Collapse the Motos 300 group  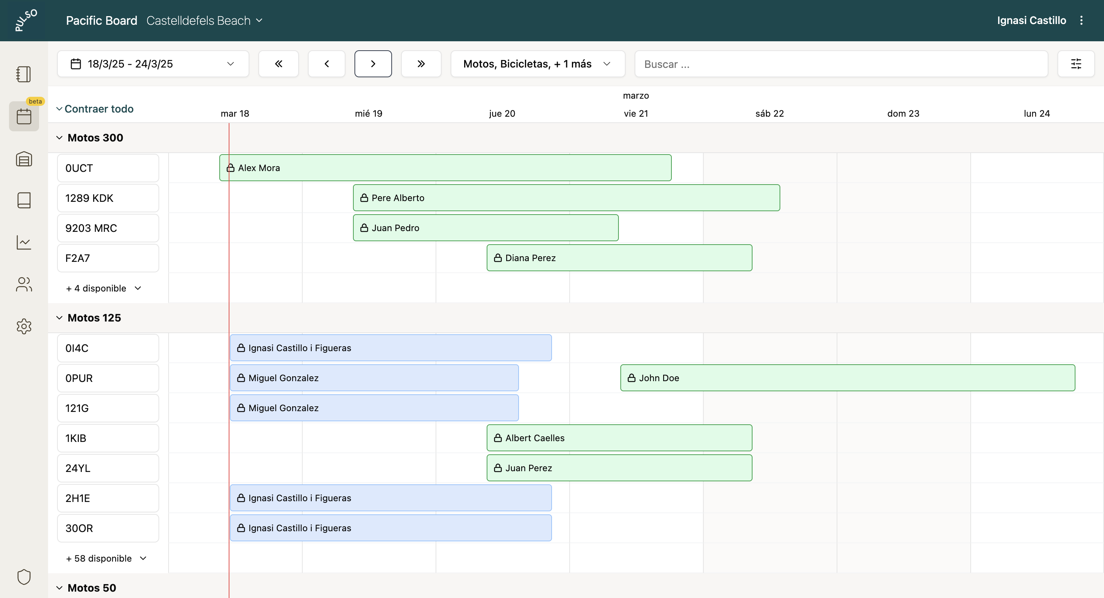click(60, 138)
